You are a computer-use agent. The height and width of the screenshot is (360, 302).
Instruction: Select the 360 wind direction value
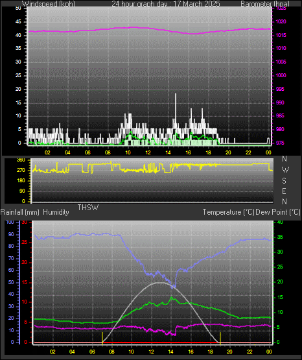click(21, 160)
